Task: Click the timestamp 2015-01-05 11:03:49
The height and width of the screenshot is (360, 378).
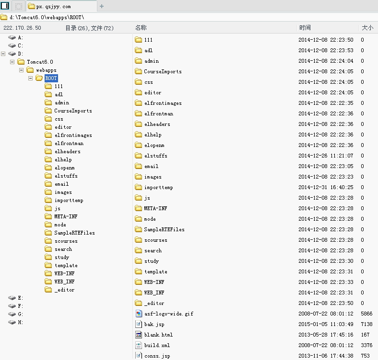Action: click(x=326, y=324)
